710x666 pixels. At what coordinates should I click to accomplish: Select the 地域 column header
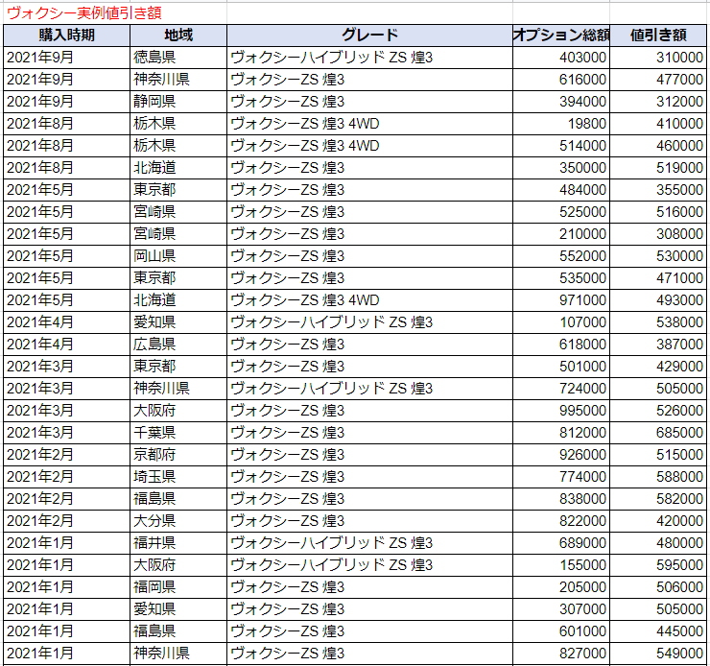[178, 36]
